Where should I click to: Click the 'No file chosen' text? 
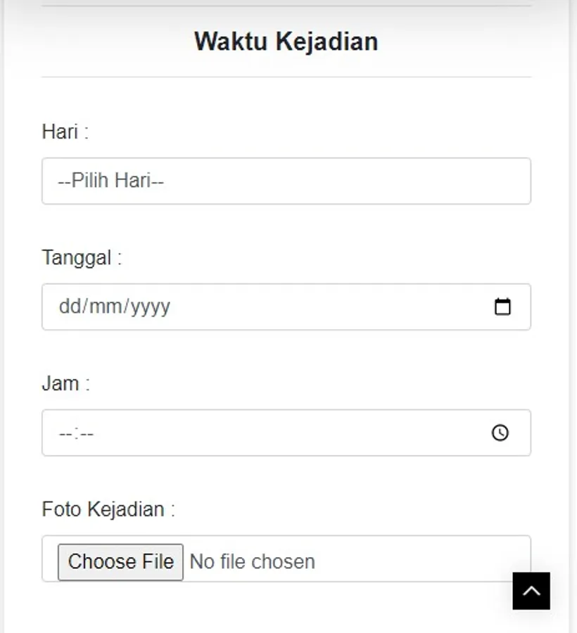point(253,561)
